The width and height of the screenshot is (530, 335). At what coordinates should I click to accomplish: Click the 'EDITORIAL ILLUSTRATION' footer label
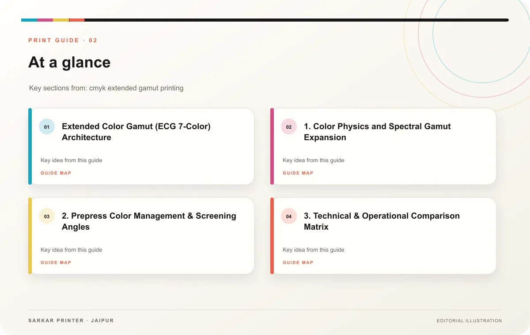(469, 321)
